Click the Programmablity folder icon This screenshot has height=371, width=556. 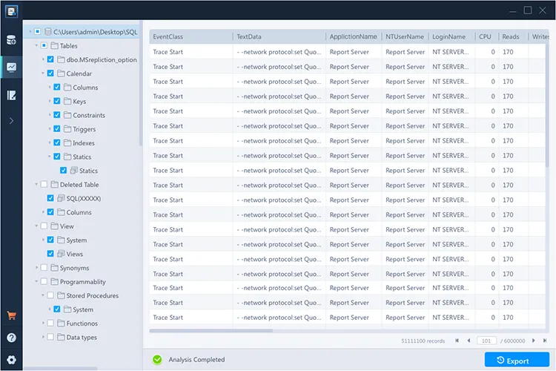coord(54,281)
